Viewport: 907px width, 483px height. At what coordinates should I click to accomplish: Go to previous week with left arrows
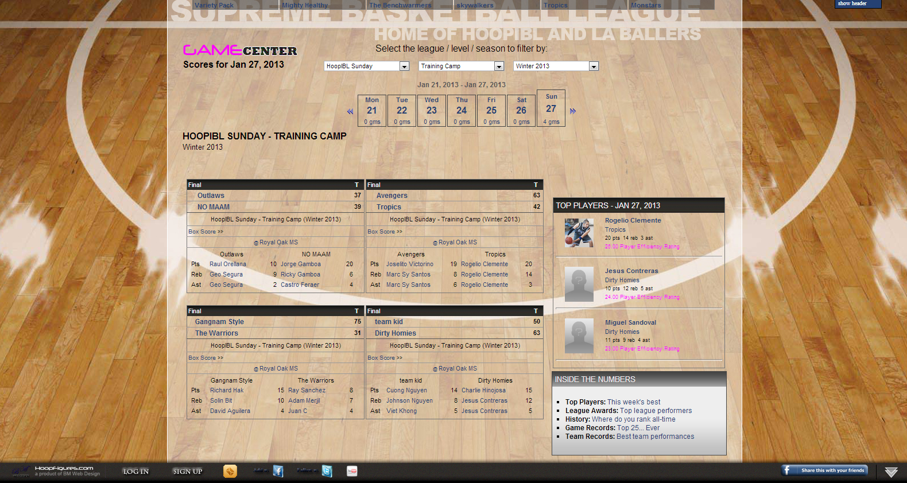[350, 111]
